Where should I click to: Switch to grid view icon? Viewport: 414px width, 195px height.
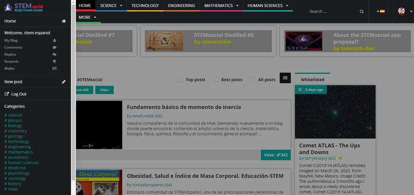[x=285, y=78]
